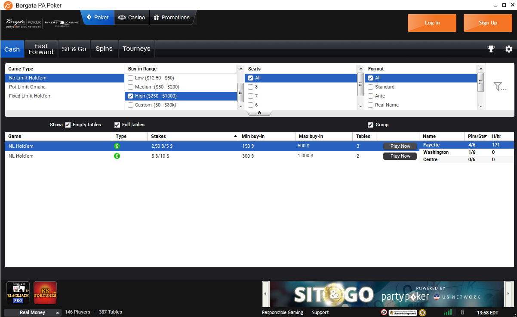517x317 pixels.
Task: Uncheck High ($250 - $1000) buy-in
Action: click(x=131, y=96)
